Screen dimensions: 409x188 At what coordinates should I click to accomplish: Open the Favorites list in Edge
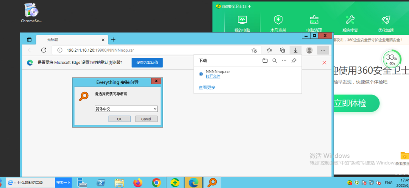point(270,50)
